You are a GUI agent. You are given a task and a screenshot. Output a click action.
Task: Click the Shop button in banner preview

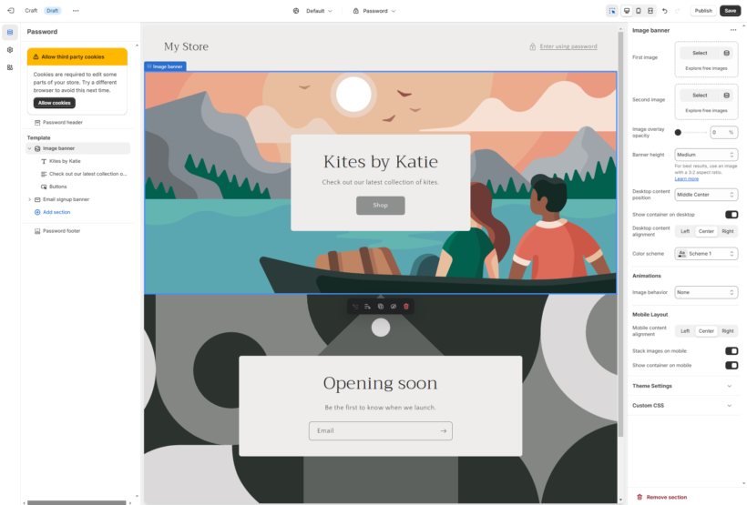click(380, 206)
